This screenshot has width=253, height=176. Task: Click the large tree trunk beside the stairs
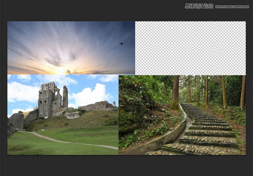175,92
